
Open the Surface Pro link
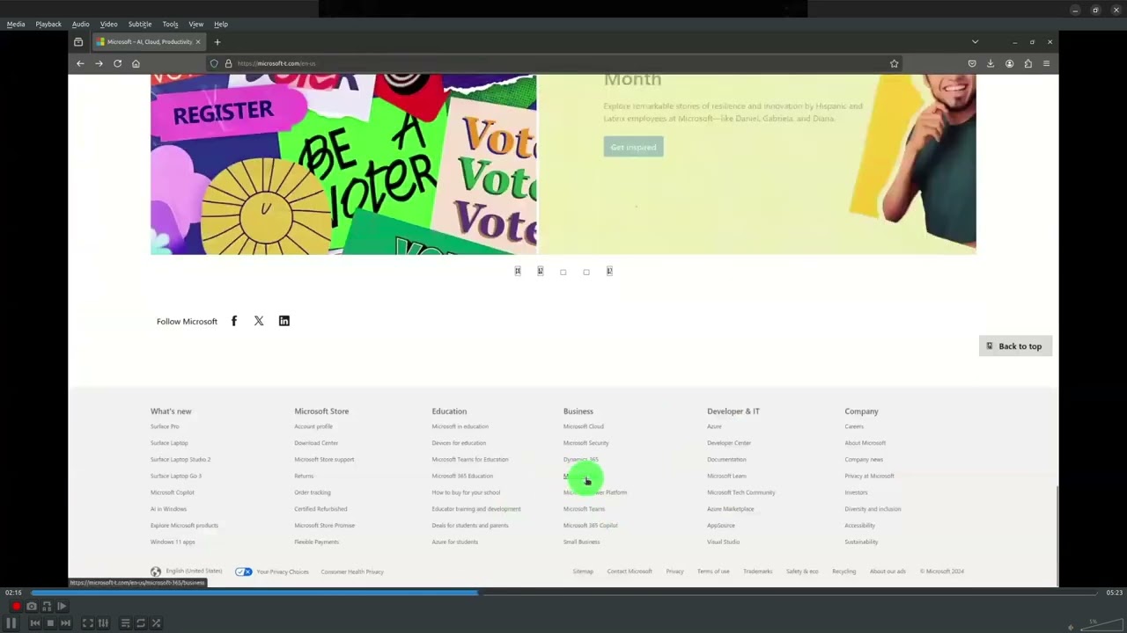pos(165,426)
